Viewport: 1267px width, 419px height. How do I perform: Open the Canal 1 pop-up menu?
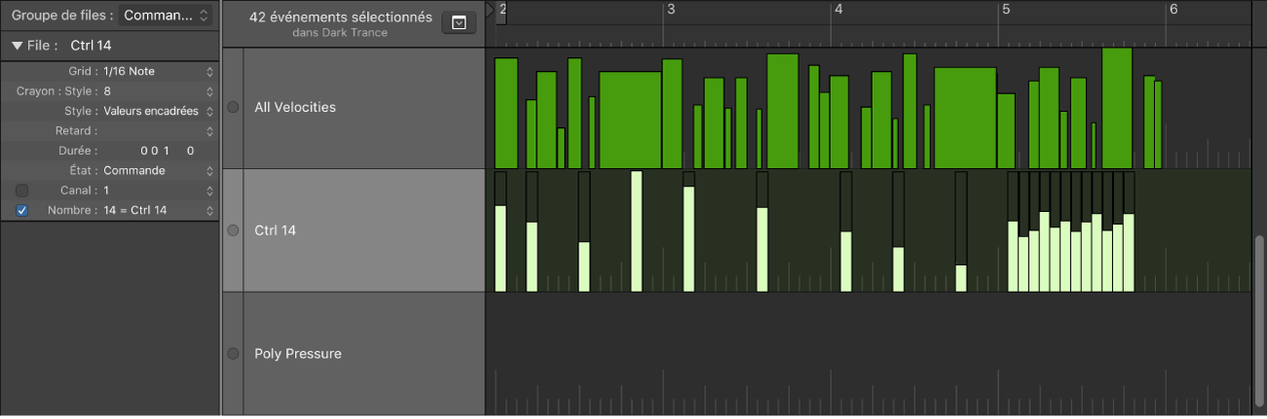click(157, 191)
